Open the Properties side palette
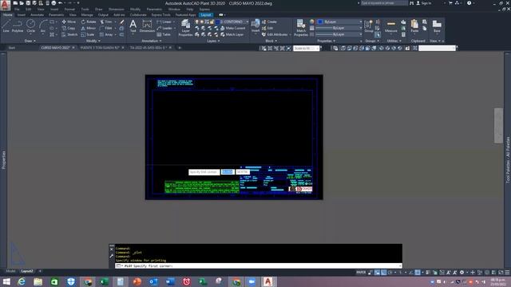 (3, 159)
